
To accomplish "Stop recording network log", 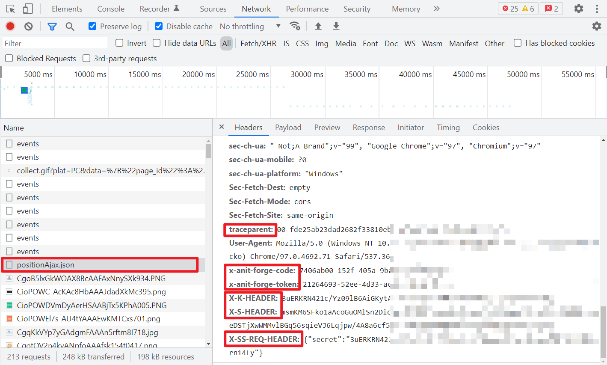I will 10,26.
